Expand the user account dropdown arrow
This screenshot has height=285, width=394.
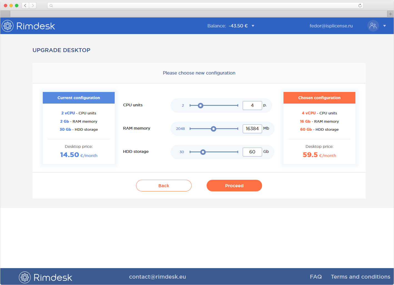click(385, 26)
